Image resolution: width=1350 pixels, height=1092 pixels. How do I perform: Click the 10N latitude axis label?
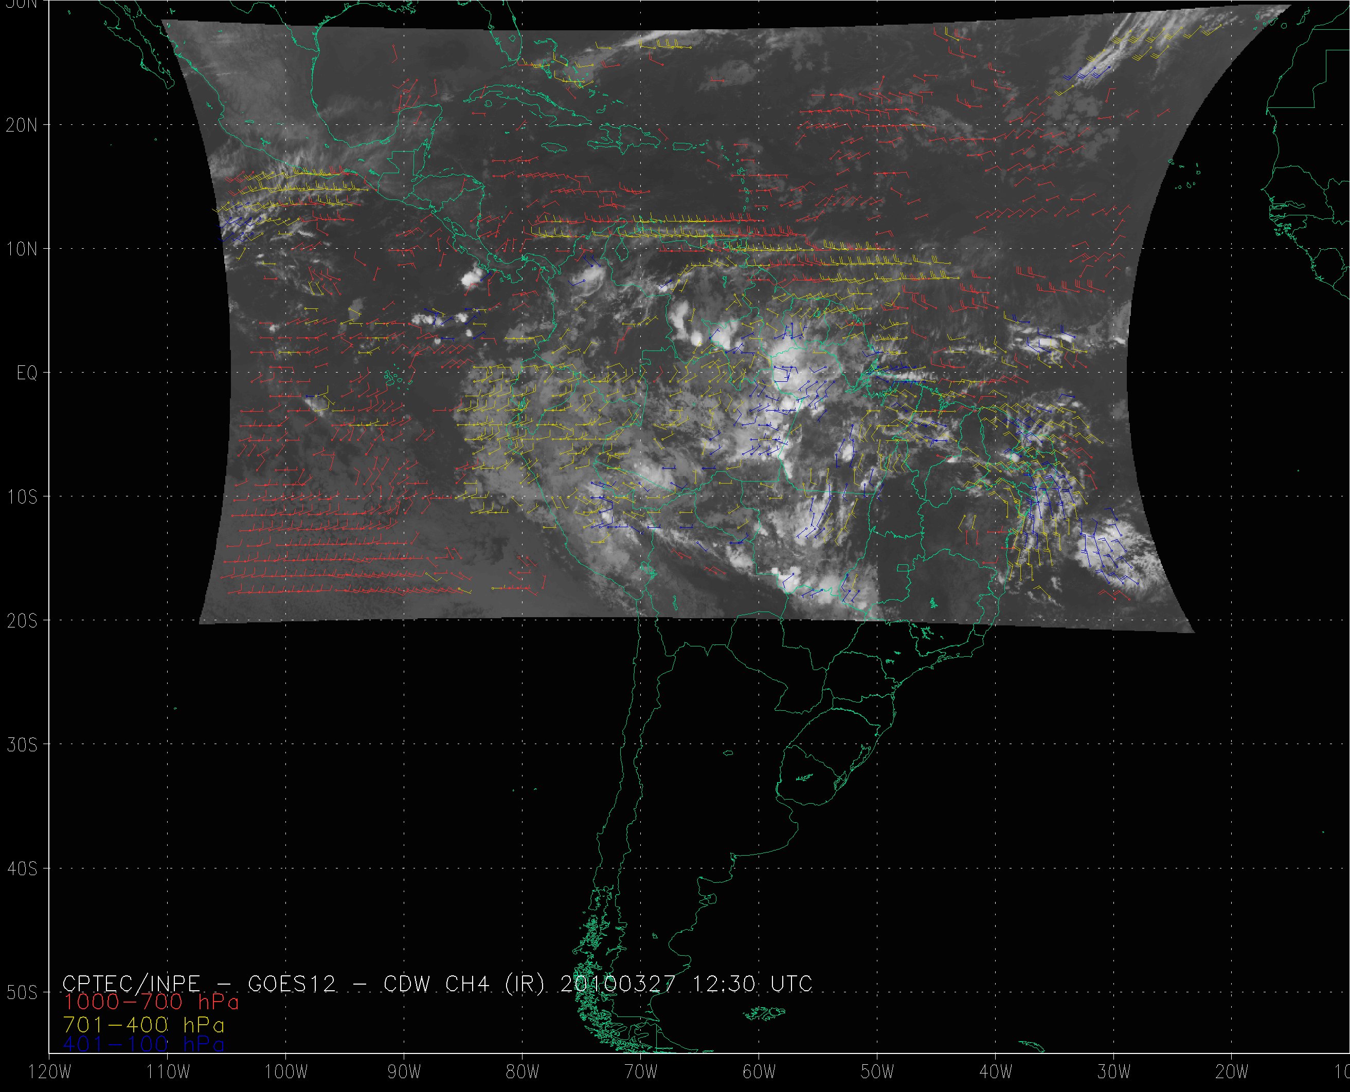pyautogui.click(x=22, y=250)
